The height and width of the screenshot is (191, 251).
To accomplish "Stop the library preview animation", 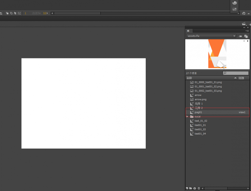I will [x=244, y=41].
